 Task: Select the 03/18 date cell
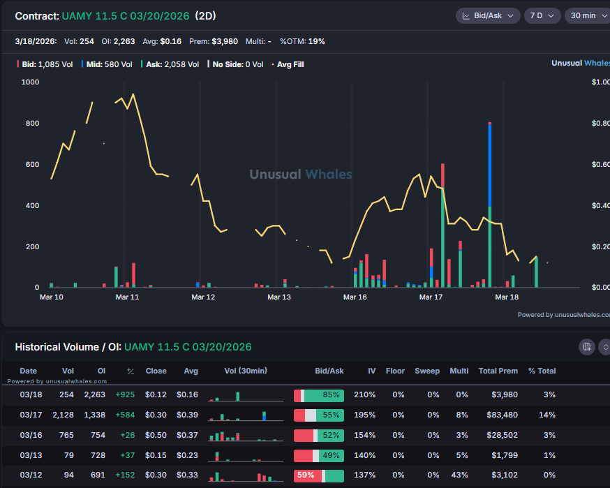point(31,394)
